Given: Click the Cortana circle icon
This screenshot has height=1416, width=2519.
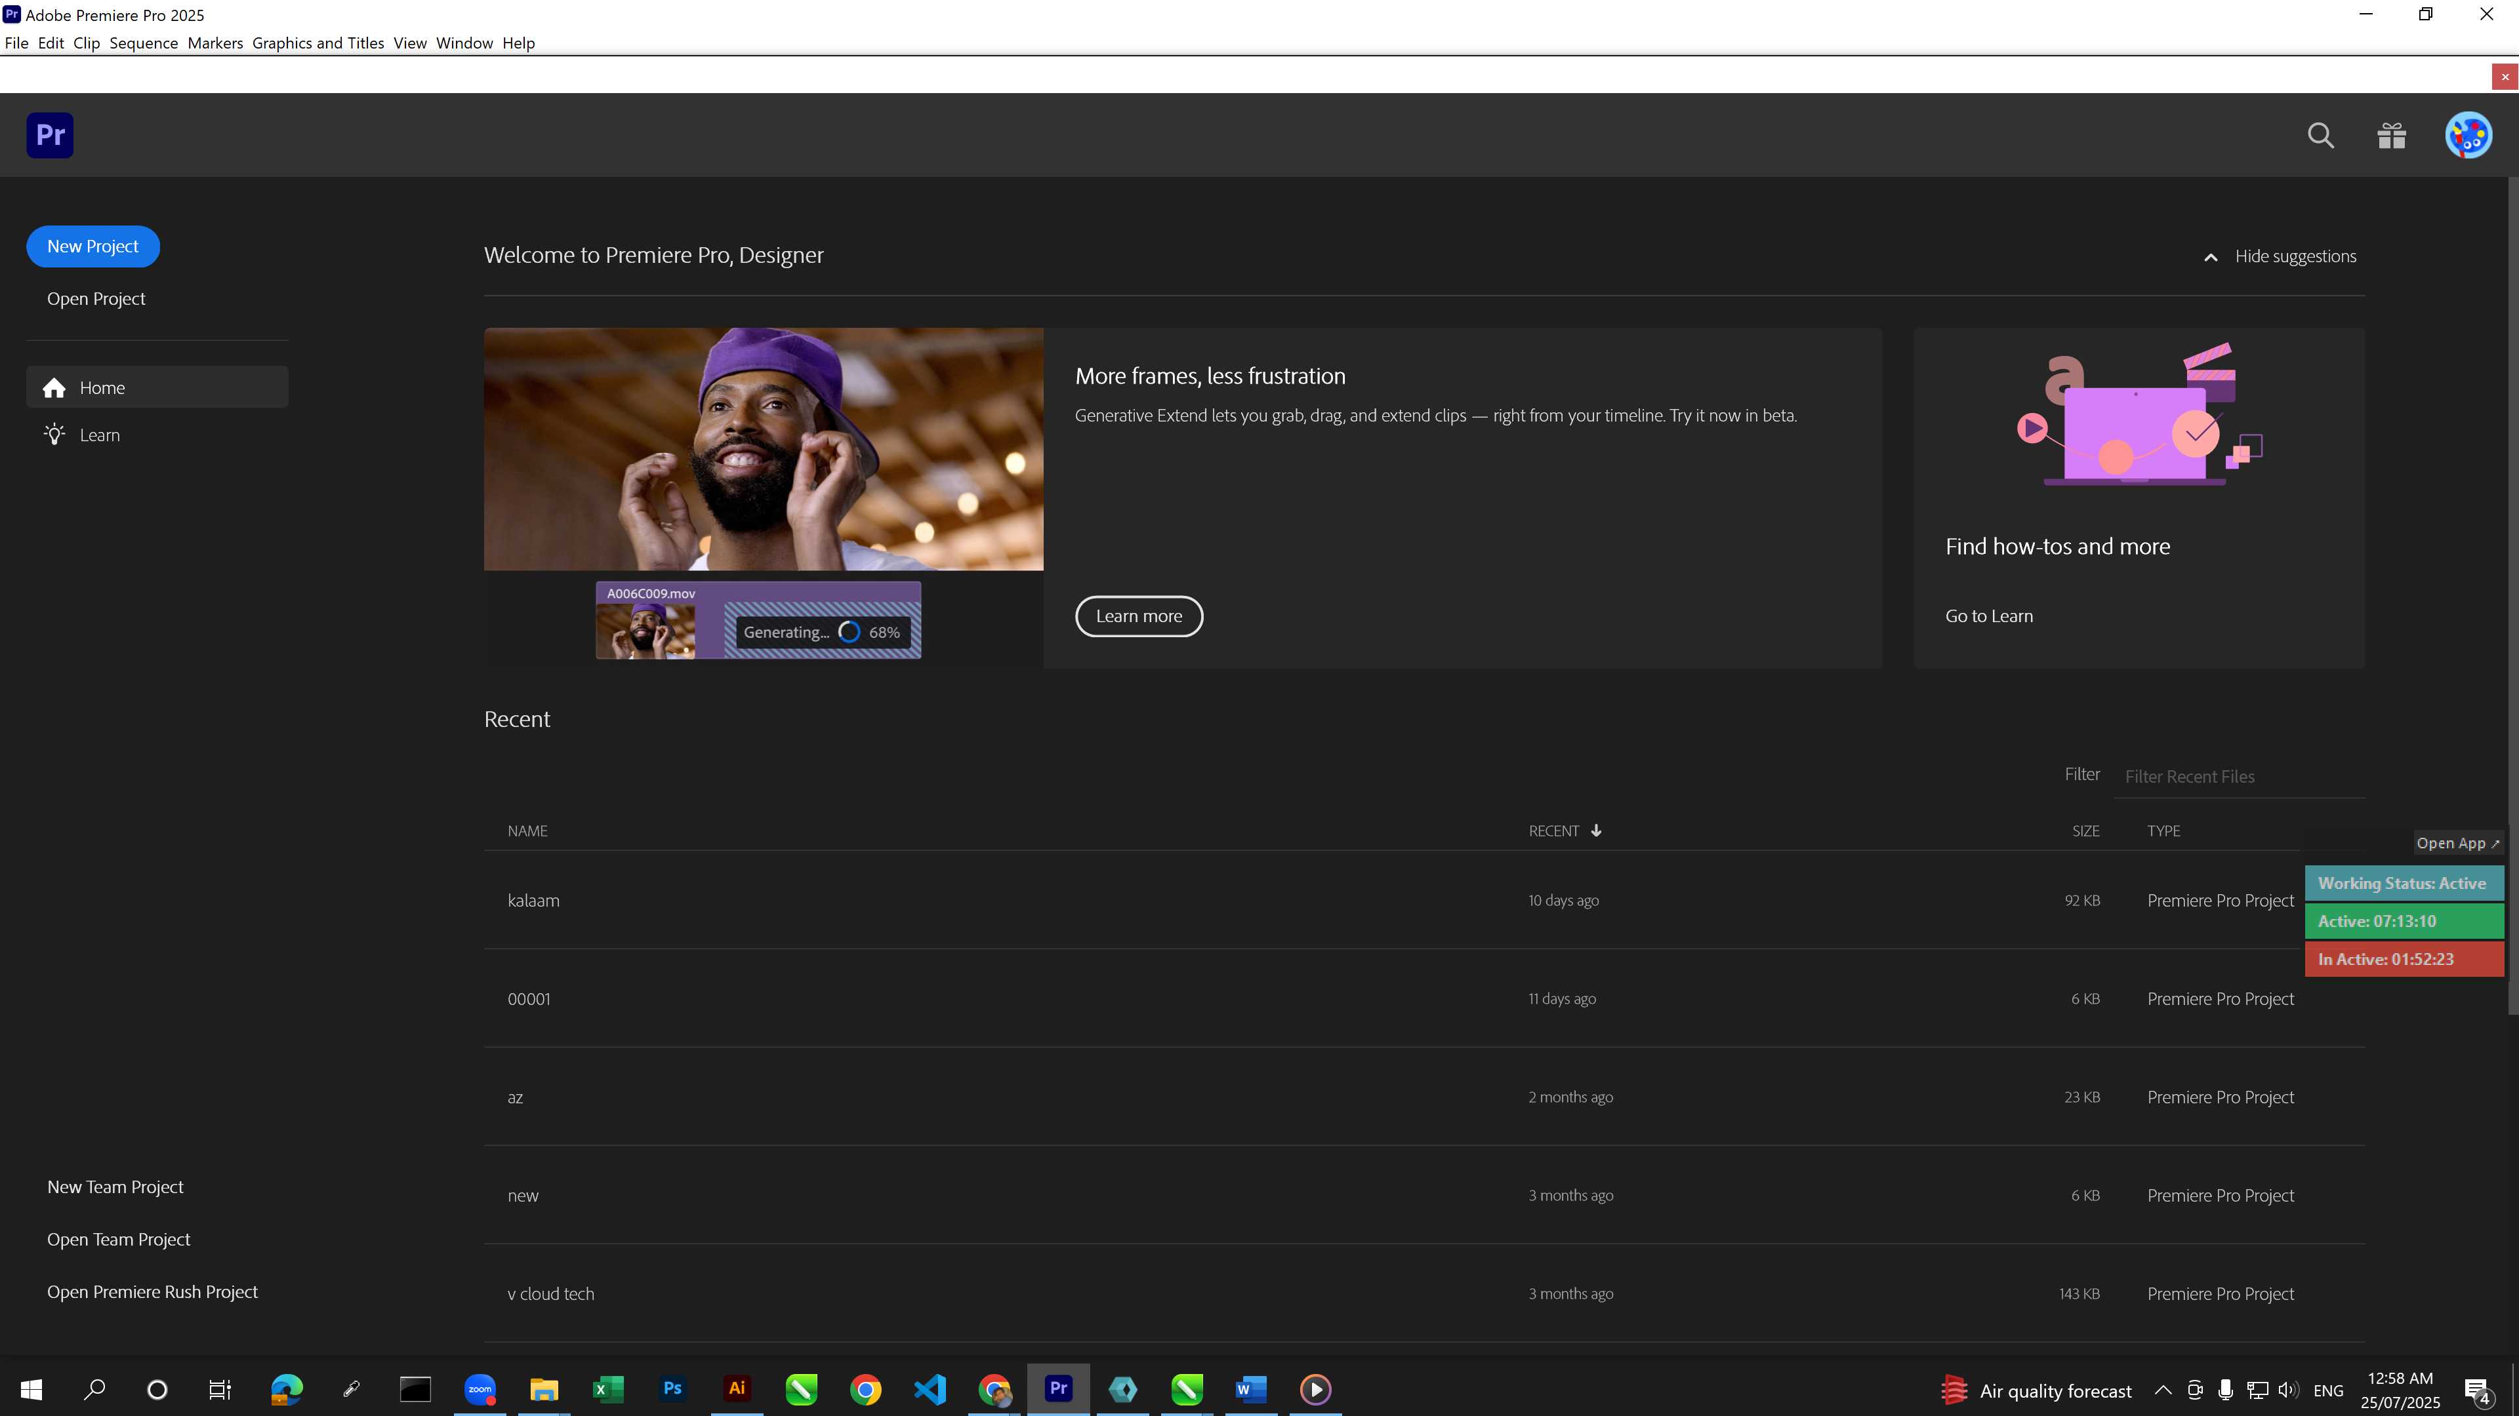Looking at the screenshot, I should 157,1388.
